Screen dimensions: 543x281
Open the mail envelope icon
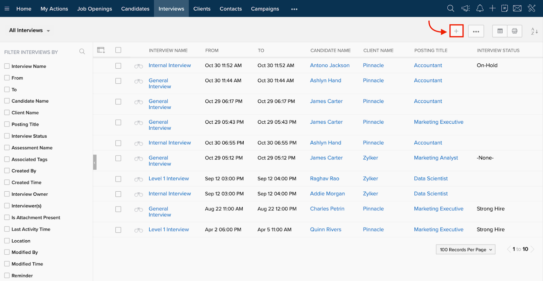517,8
